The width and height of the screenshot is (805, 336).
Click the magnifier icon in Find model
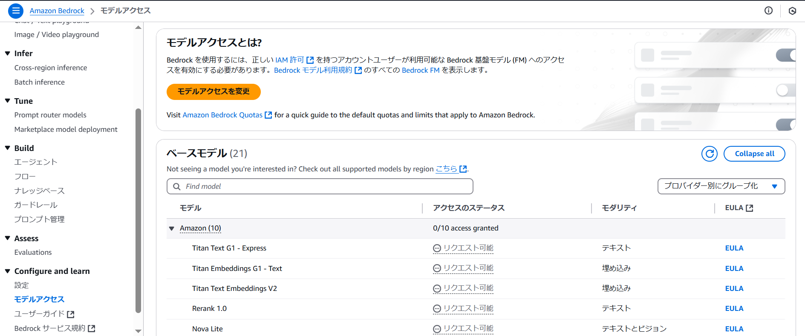click(x=176, y=186)
